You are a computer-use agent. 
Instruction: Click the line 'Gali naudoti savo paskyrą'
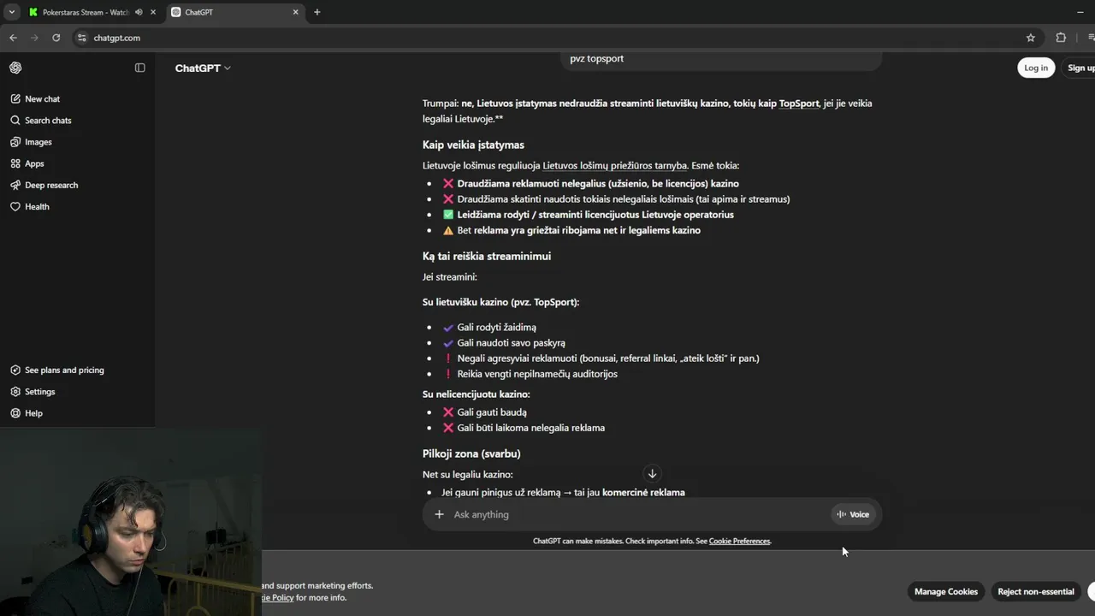point(511,343)
